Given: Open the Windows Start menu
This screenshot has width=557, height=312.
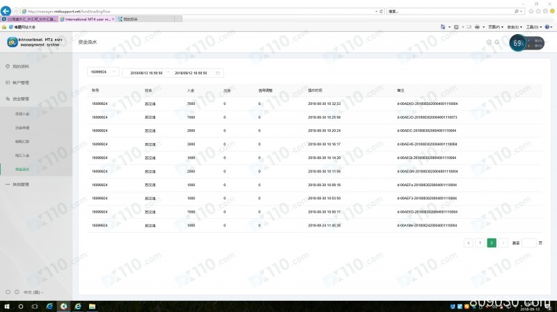Looking at the screenshot, I should (x=6, y=306).
